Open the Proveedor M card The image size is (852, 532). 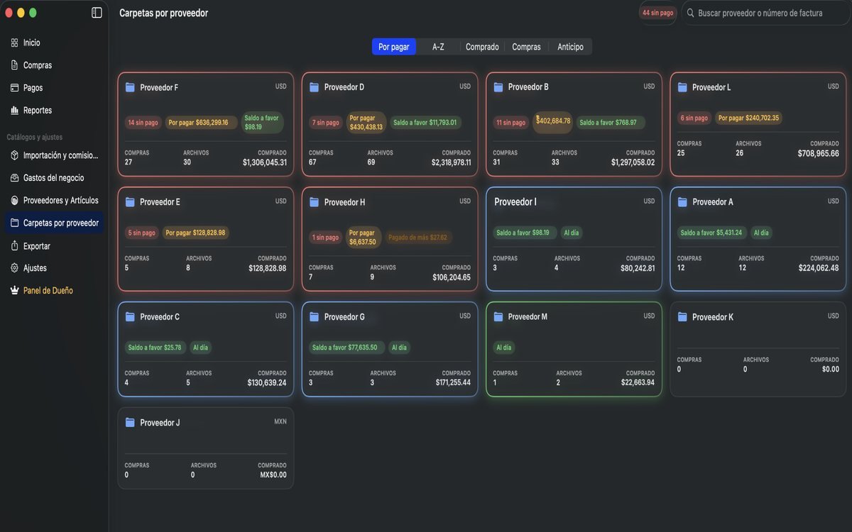coord(574,349)
